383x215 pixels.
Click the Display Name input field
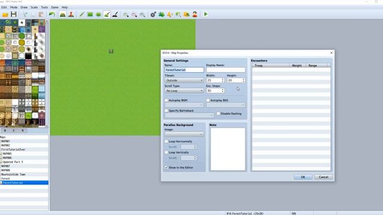coord(226,70)
